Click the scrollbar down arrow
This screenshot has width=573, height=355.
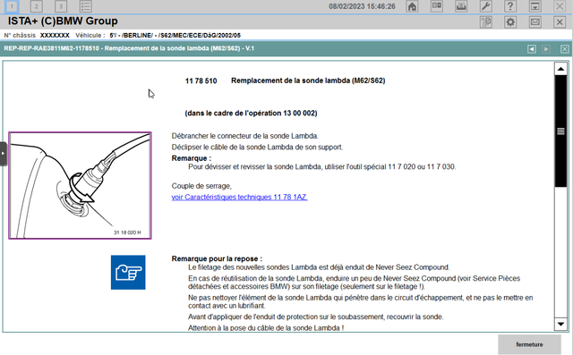[560, 324]
